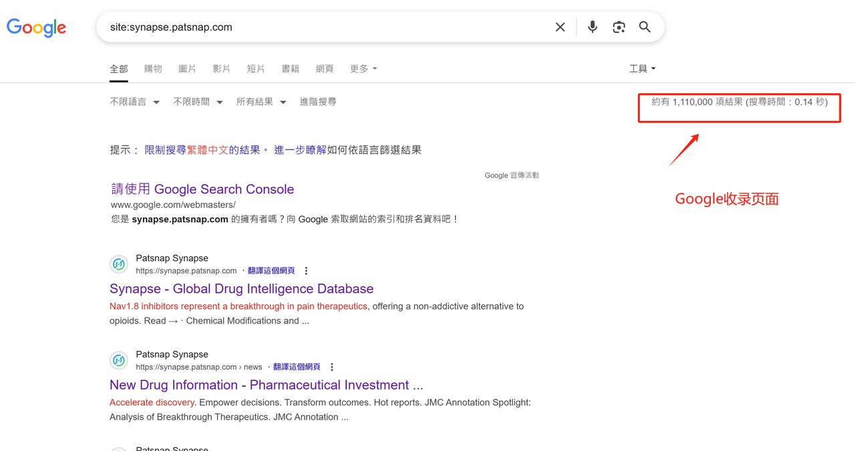Switch to the 短片 tab

256,69
